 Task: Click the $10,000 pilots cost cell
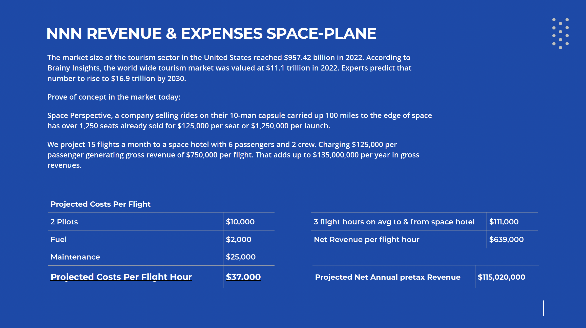(249, 222)
